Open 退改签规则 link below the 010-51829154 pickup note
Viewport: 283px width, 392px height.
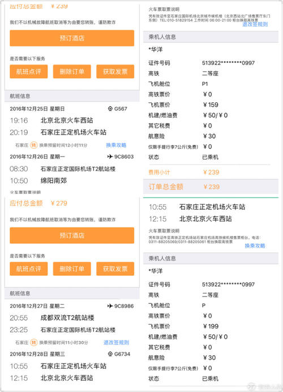pyautogui.click(x=255, y=24)
